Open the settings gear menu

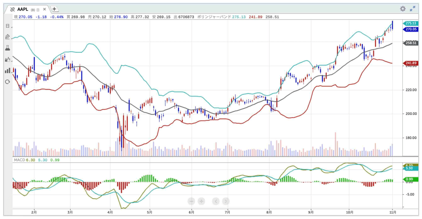(x=403, y=9)
